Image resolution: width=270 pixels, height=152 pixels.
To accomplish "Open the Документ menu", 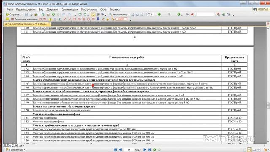I will [x=52, y=9].
